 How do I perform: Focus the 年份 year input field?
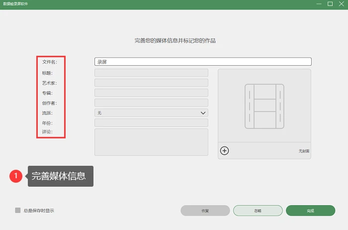pyautogui.click(x=151, y=122)
